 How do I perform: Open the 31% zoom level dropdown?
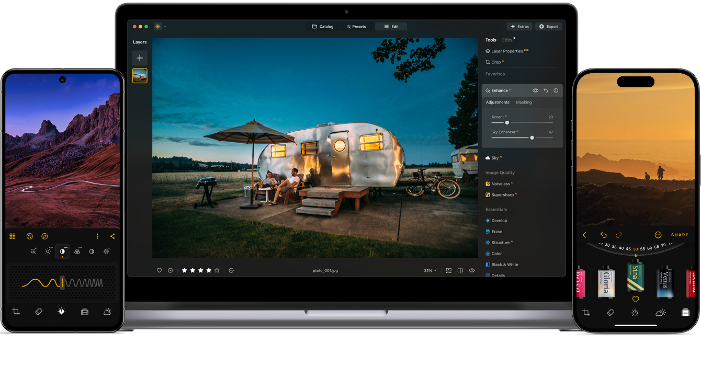pos(429,270)
